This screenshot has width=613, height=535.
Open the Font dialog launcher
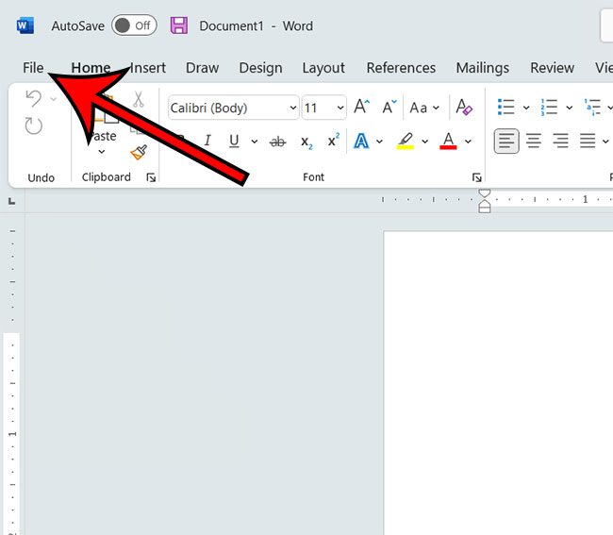[476, 177]
